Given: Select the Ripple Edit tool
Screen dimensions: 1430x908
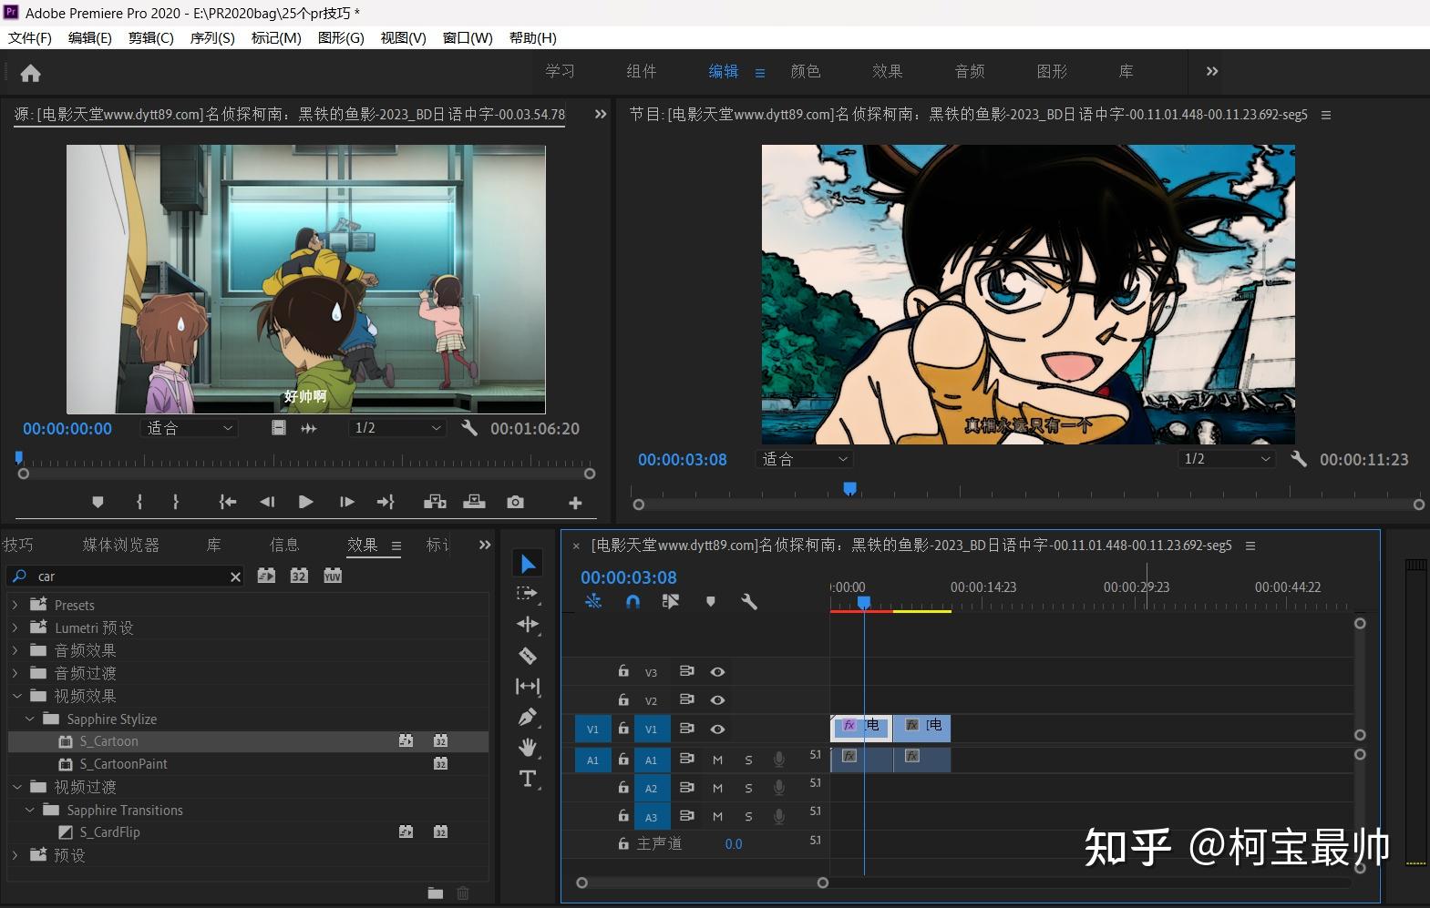Looking at the screenshot, I should coord(528,624).
